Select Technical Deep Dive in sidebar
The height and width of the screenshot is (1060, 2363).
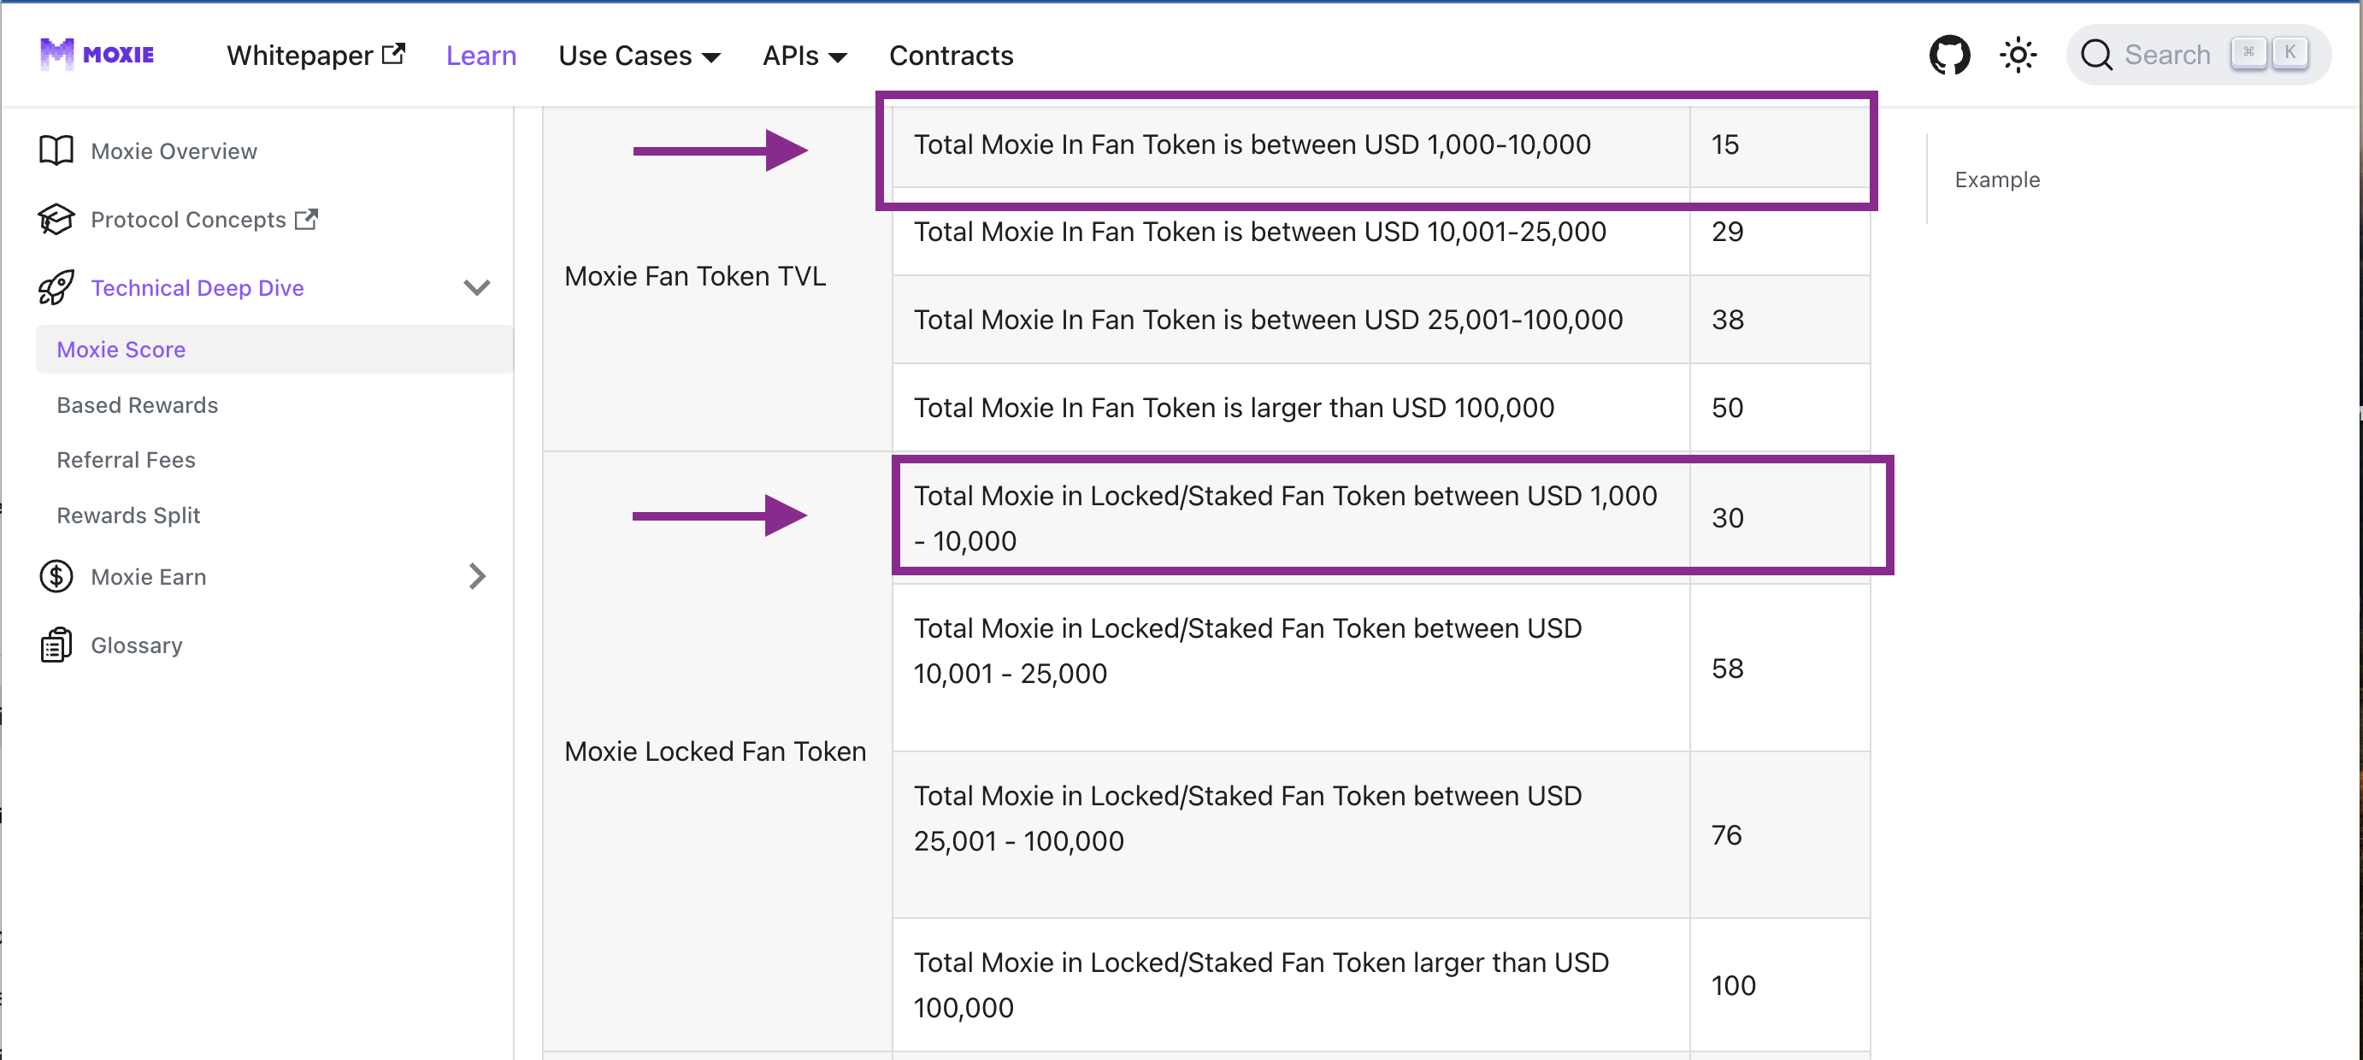tap(197, 288)
